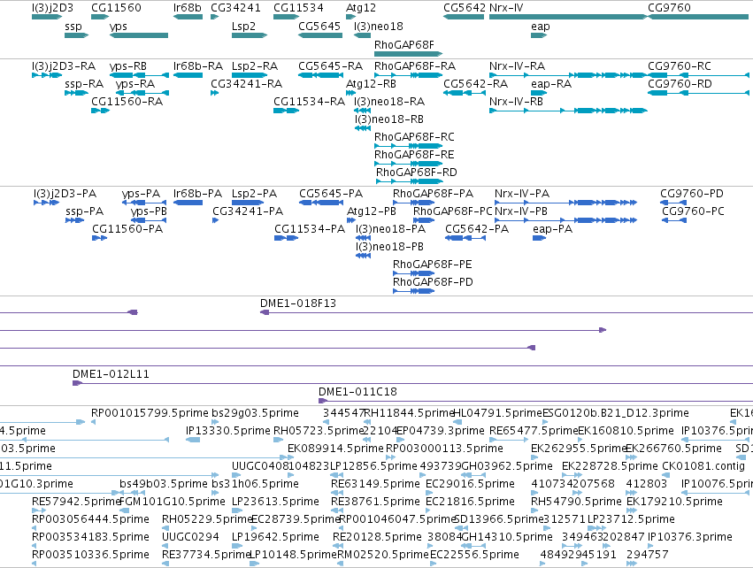The height and width of the screenshot is (568, 753).
Task: Click the Lsp2-RA transcript label
Action: click(x=255, y=66)
